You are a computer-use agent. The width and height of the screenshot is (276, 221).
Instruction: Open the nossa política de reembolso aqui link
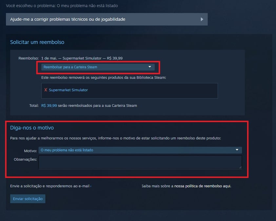(x=203, y=186)
